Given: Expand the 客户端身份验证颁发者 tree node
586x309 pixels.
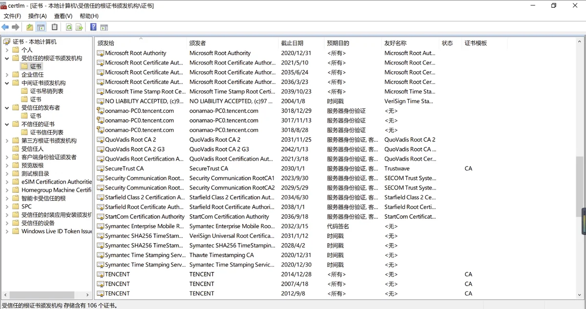Looking at the screenshot, I should (x=7, y=157).
